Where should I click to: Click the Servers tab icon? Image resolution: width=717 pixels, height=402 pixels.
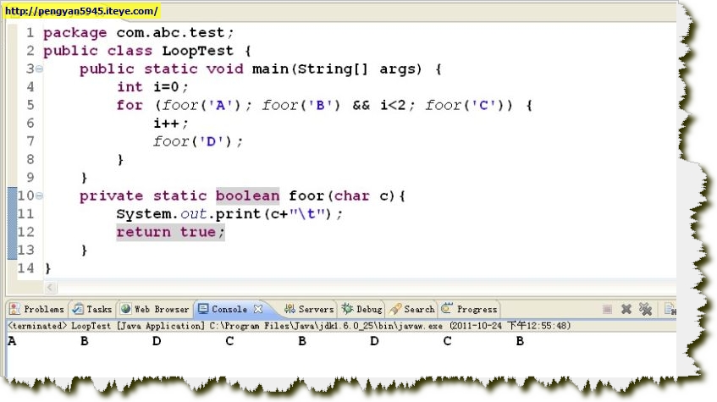coord(290,309)
